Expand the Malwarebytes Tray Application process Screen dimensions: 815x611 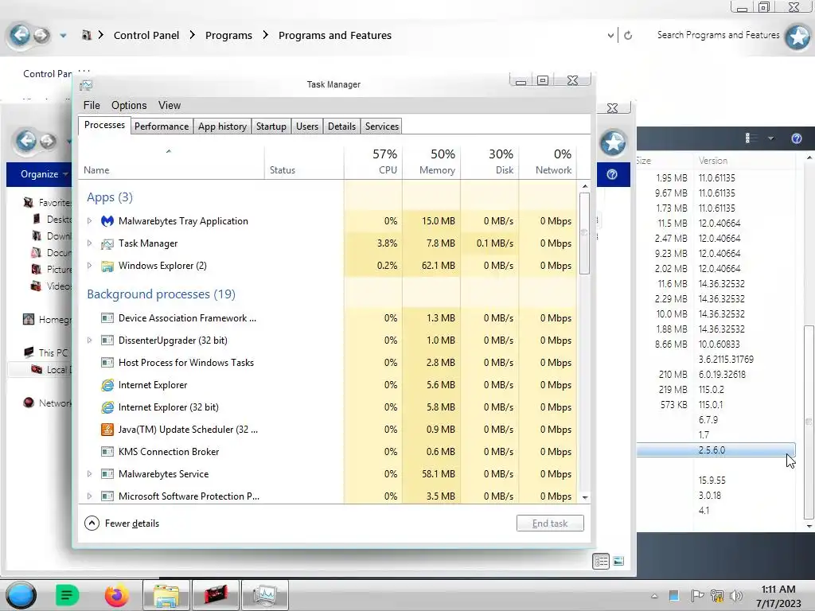[x=89, y=221]
